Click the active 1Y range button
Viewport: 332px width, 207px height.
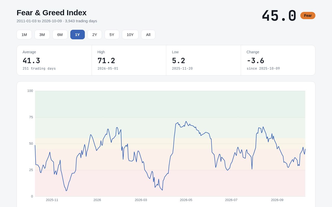tap(78, 34)
